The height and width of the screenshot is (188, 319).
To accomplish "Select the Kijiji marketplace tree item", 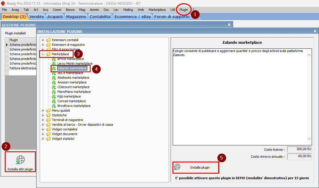I will 69,96.
